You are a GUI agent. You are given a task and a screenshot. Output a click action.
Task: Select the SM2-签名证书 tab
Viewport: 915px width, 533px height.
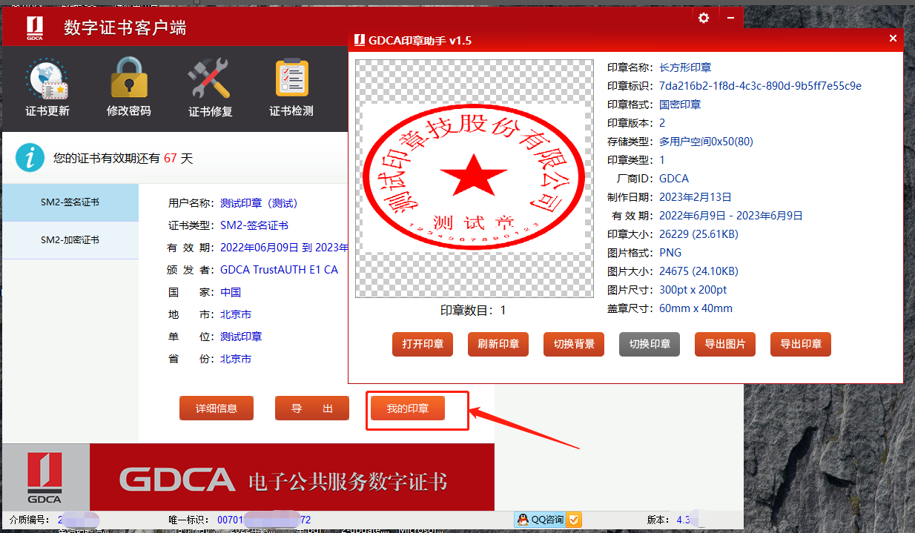point(70,202)
